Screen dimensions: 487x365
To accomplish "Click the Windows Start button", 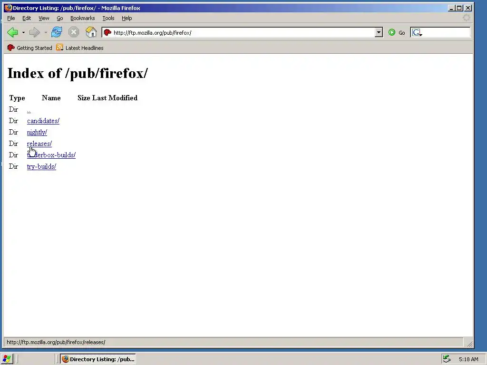I will click(x=7, y=359).
